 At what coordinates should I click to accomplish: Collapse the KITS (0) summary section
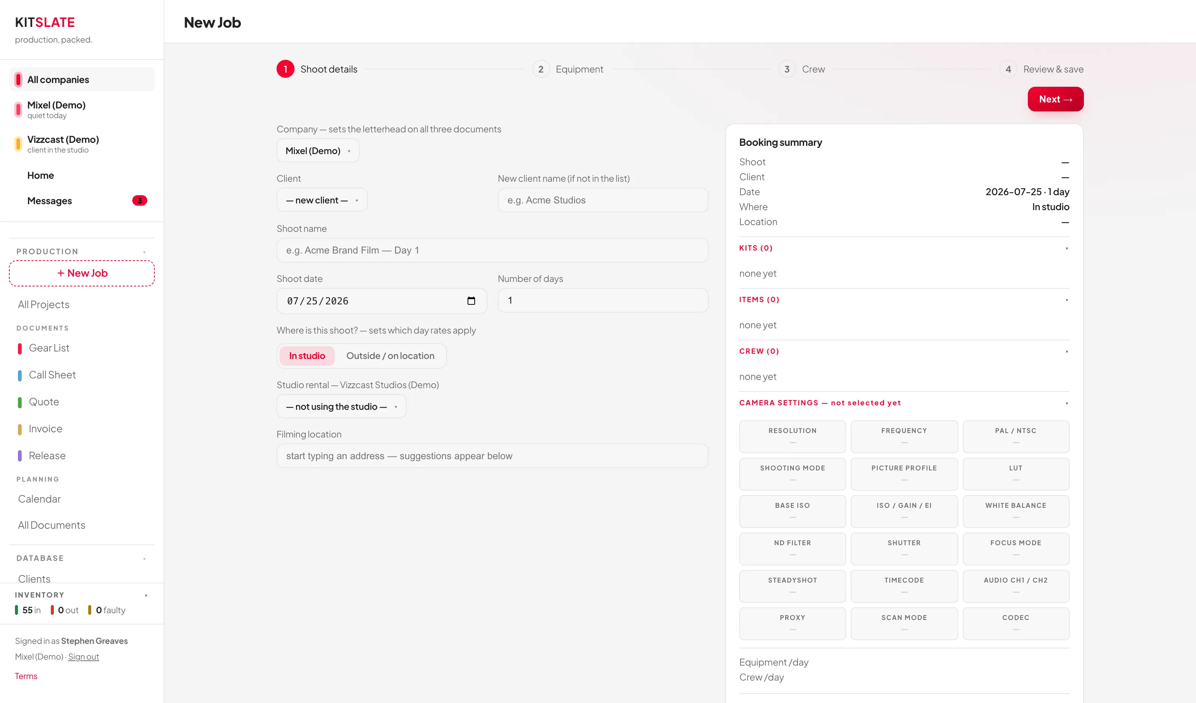click(x=904, y=248)
